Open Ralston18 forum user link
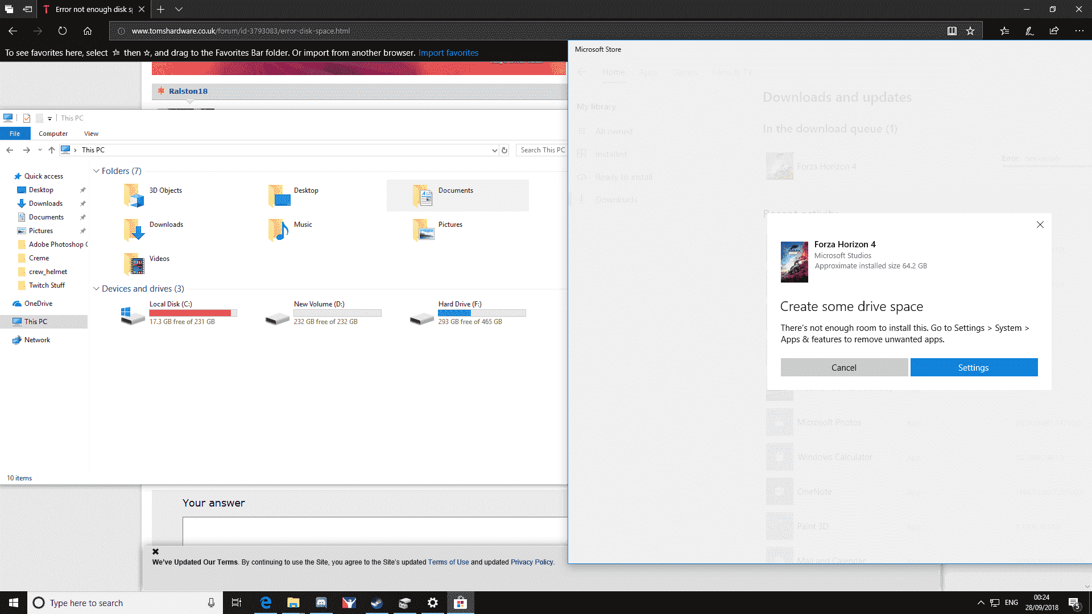Screen dimensions: 1092x614 click(188, 91)
